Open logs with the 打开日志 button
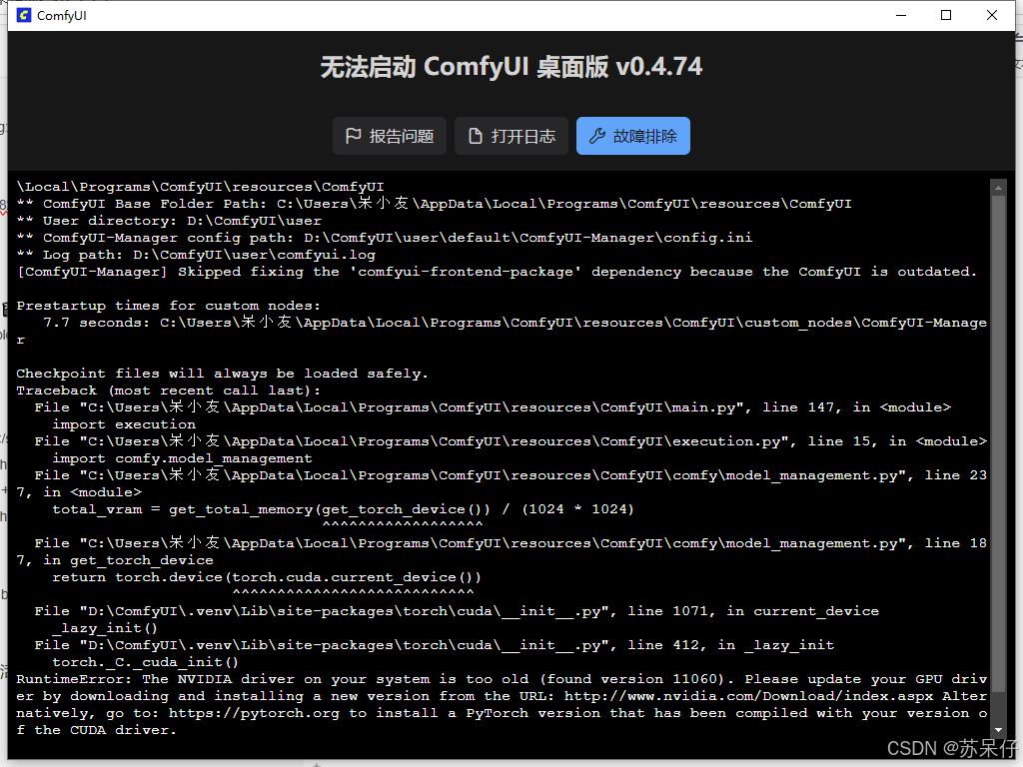 click(x=511, y=136)
